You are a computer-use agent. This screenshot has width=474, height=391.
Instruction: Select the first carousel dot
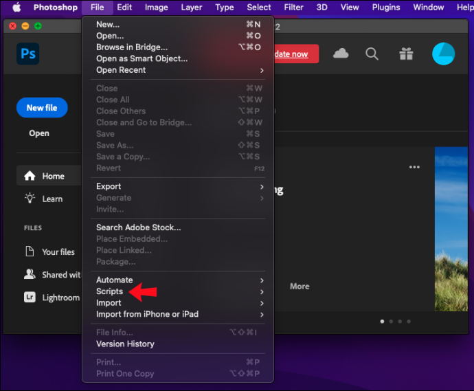382,322
